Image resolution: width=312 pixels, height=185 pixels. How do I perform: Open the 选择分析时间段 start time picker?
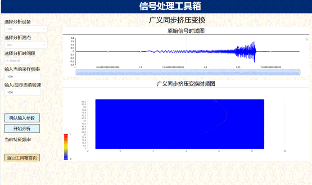[x=19, y=61]
